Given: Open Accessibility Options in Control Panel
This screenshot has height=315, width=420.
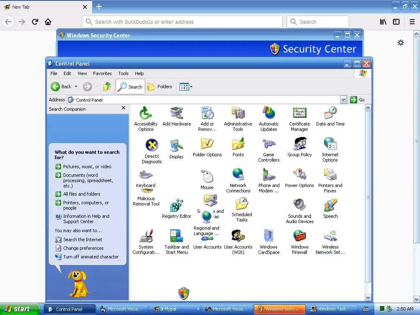Looking at the screenshot, I should click(146, 119).
